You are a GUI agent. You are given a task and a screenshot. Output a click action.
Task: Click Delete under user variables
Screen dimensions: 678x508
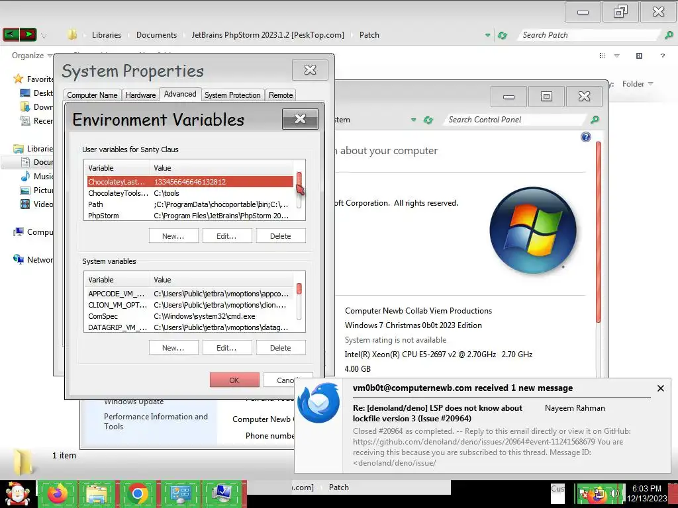[x=281, y=236]
